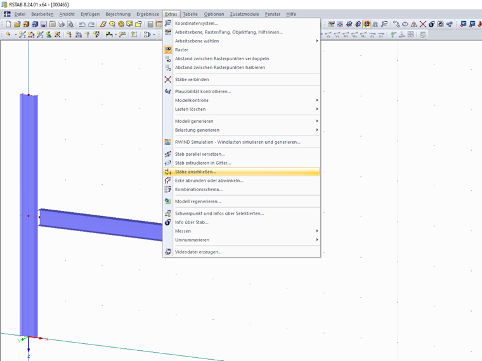Screen dimensions: 482x361
Task: Click the highlighted work plane icon
Action: [x=367, y=24]
